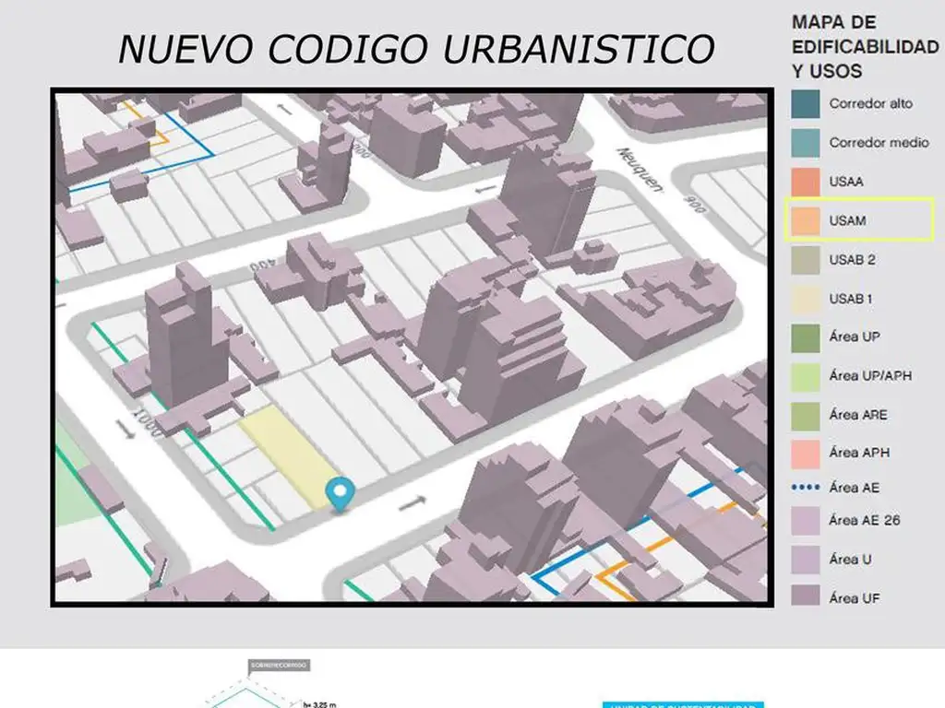Click the blue location pin on the map

[341, 493]
